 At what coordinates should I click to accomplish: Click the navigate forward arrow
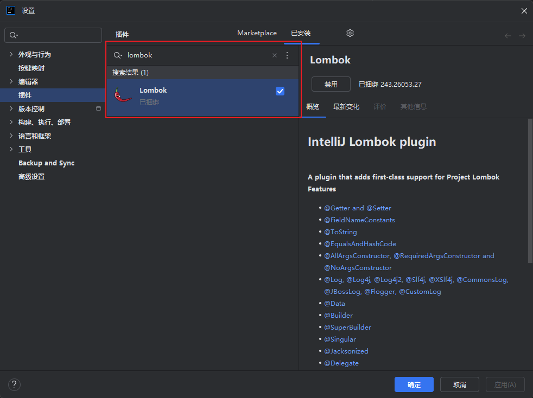522,36
